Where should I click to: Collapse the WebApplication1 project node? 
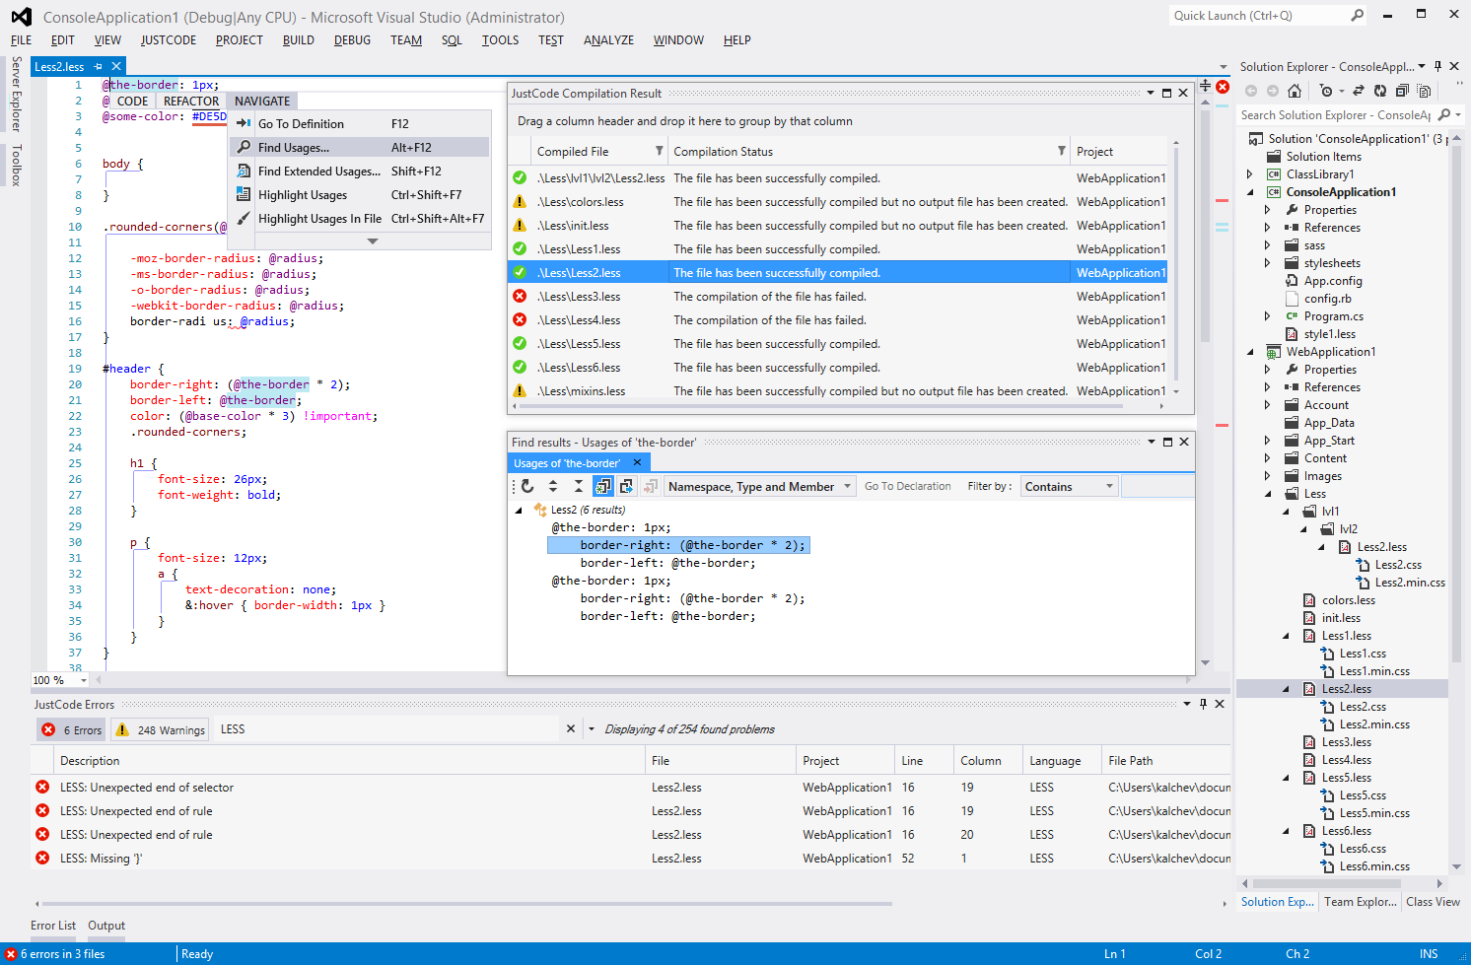coord(1250,352)
